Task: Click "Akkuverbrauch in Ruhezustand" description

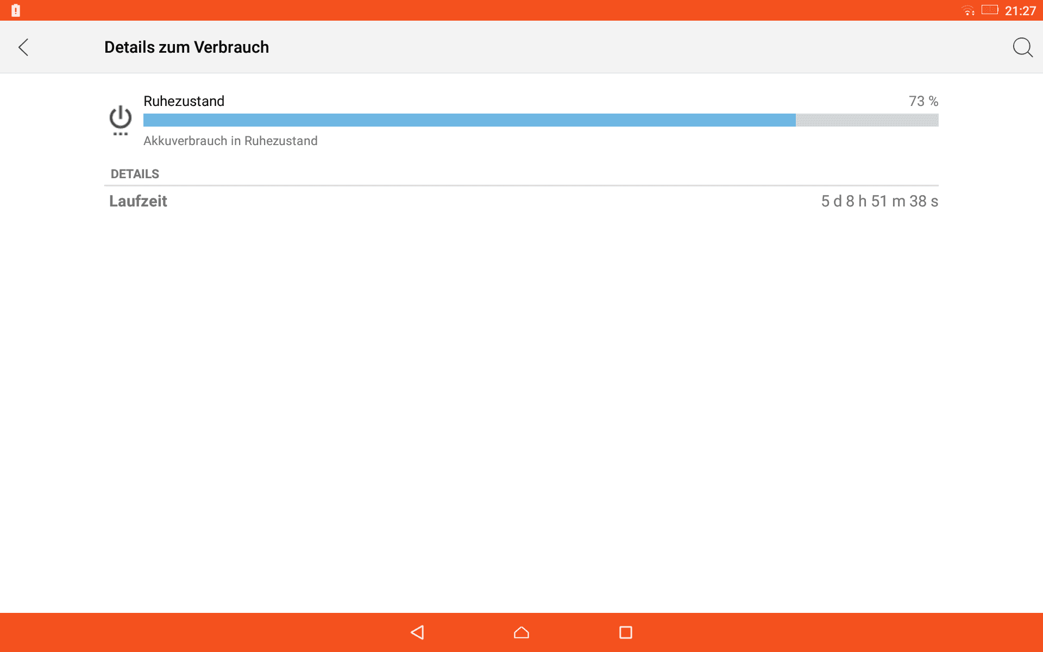Action: [x=230, y=141]
